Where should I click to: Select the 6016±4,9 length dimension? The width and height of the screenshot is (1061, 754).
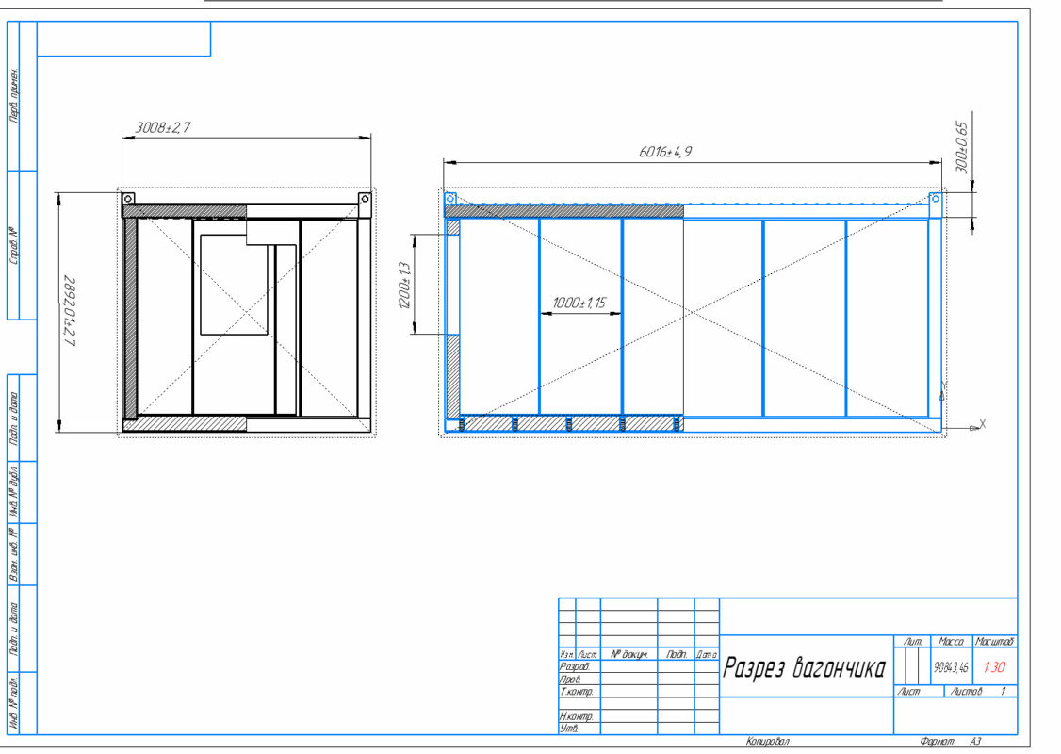666,152
